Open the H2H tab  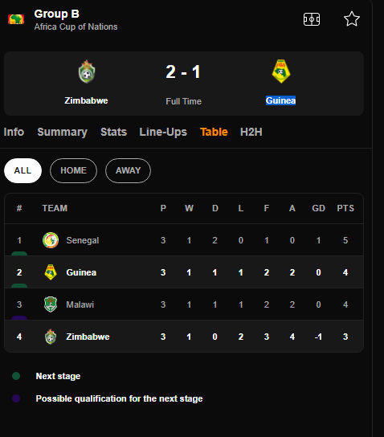click(x=251, y=132)
